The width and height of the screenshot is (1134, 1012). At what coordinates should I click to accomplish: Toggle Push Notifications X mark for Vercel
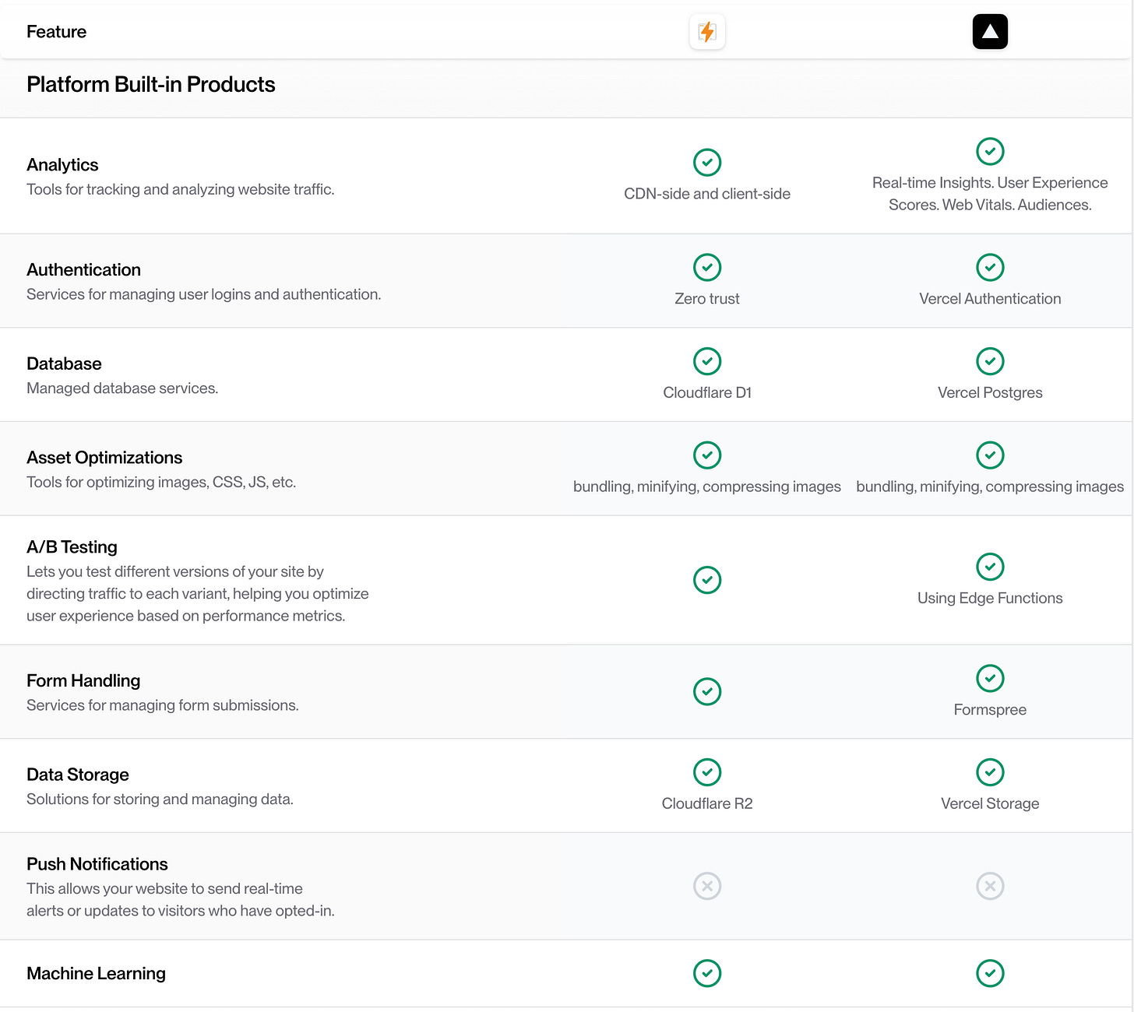pos(990,886)
